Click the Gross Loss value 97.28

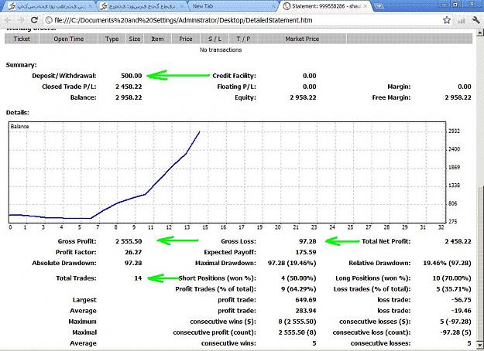307,241
